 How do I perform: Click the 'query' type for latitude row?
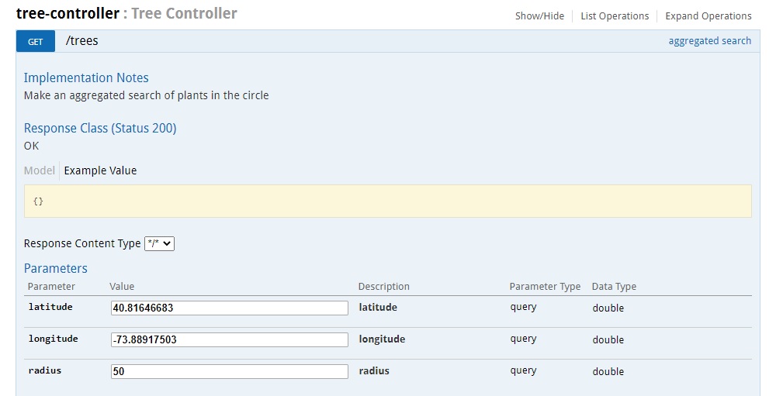(523, 307)
